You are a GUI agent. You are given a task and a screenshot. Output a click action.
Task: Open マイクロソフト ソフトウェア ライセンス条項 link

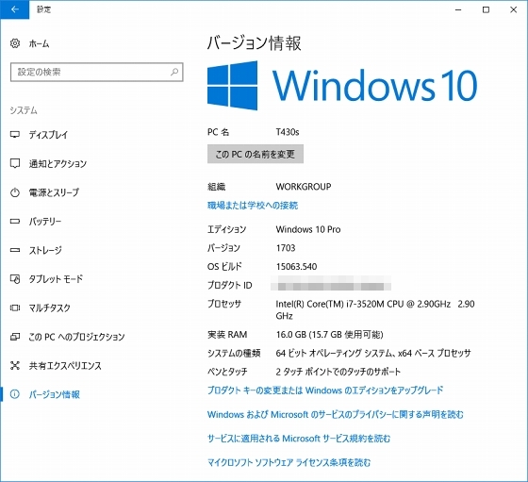coord(289,462)
